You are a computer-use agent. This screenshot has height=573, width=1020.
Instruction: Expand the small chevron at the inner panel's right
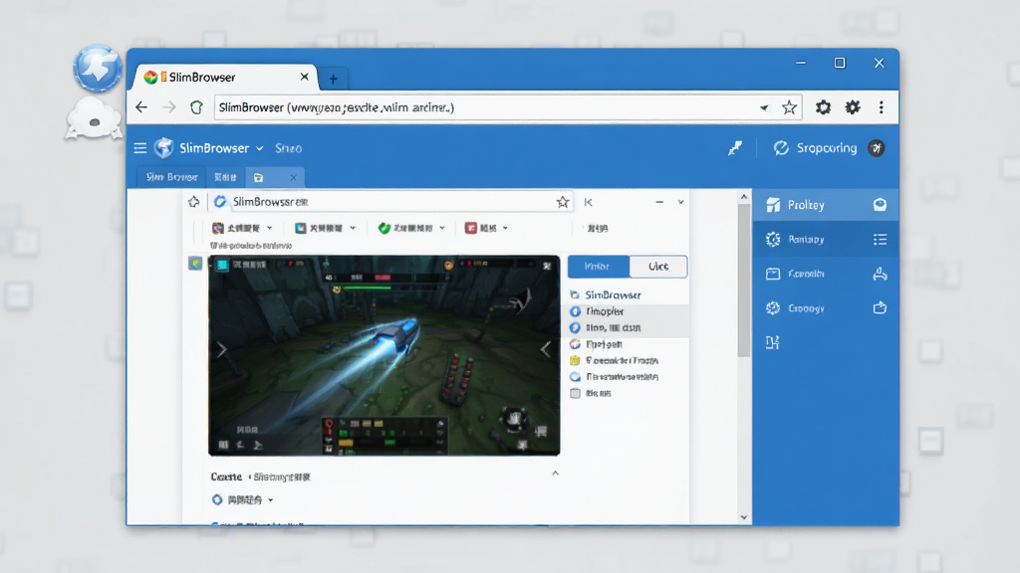(x=681, y=202)
